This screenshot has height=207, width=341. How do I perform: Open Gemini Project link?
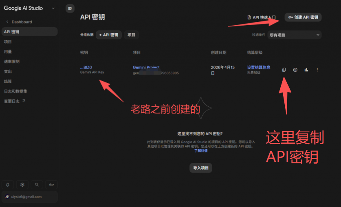click(x=146, y=67)
